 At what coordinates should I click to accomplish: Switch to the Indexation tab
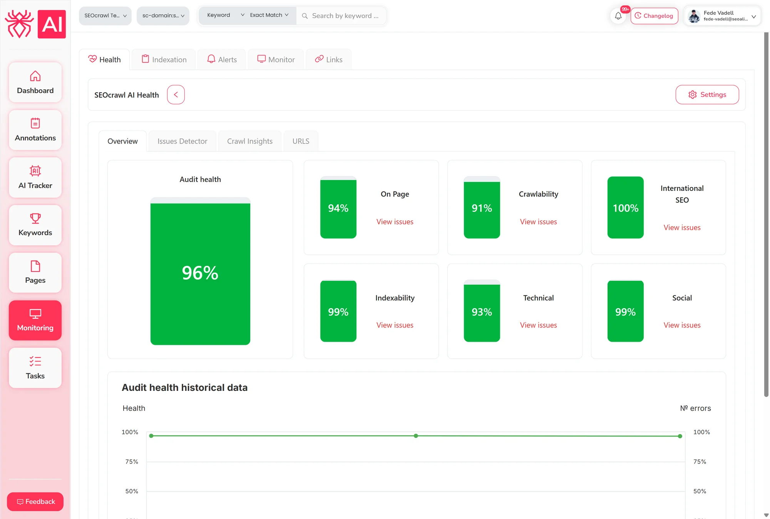[164, 60]
